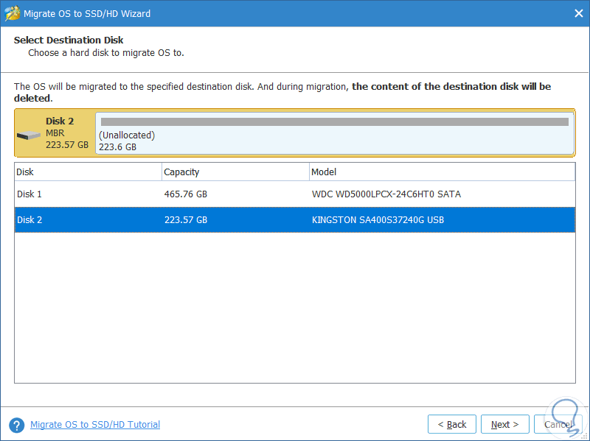Open the Migrate OS to SSD/HD Tutorial link
Viewport: 590px width, 441px height.
coord(95,425)
